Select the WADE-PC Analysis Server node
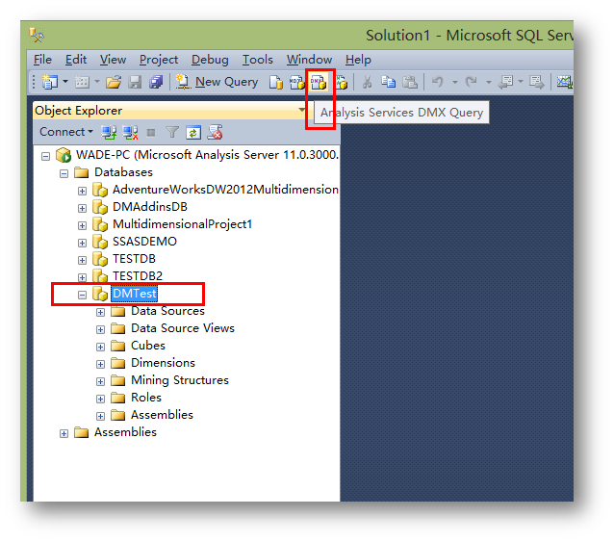This screenshot has width=614, height=542. [207, 155]
